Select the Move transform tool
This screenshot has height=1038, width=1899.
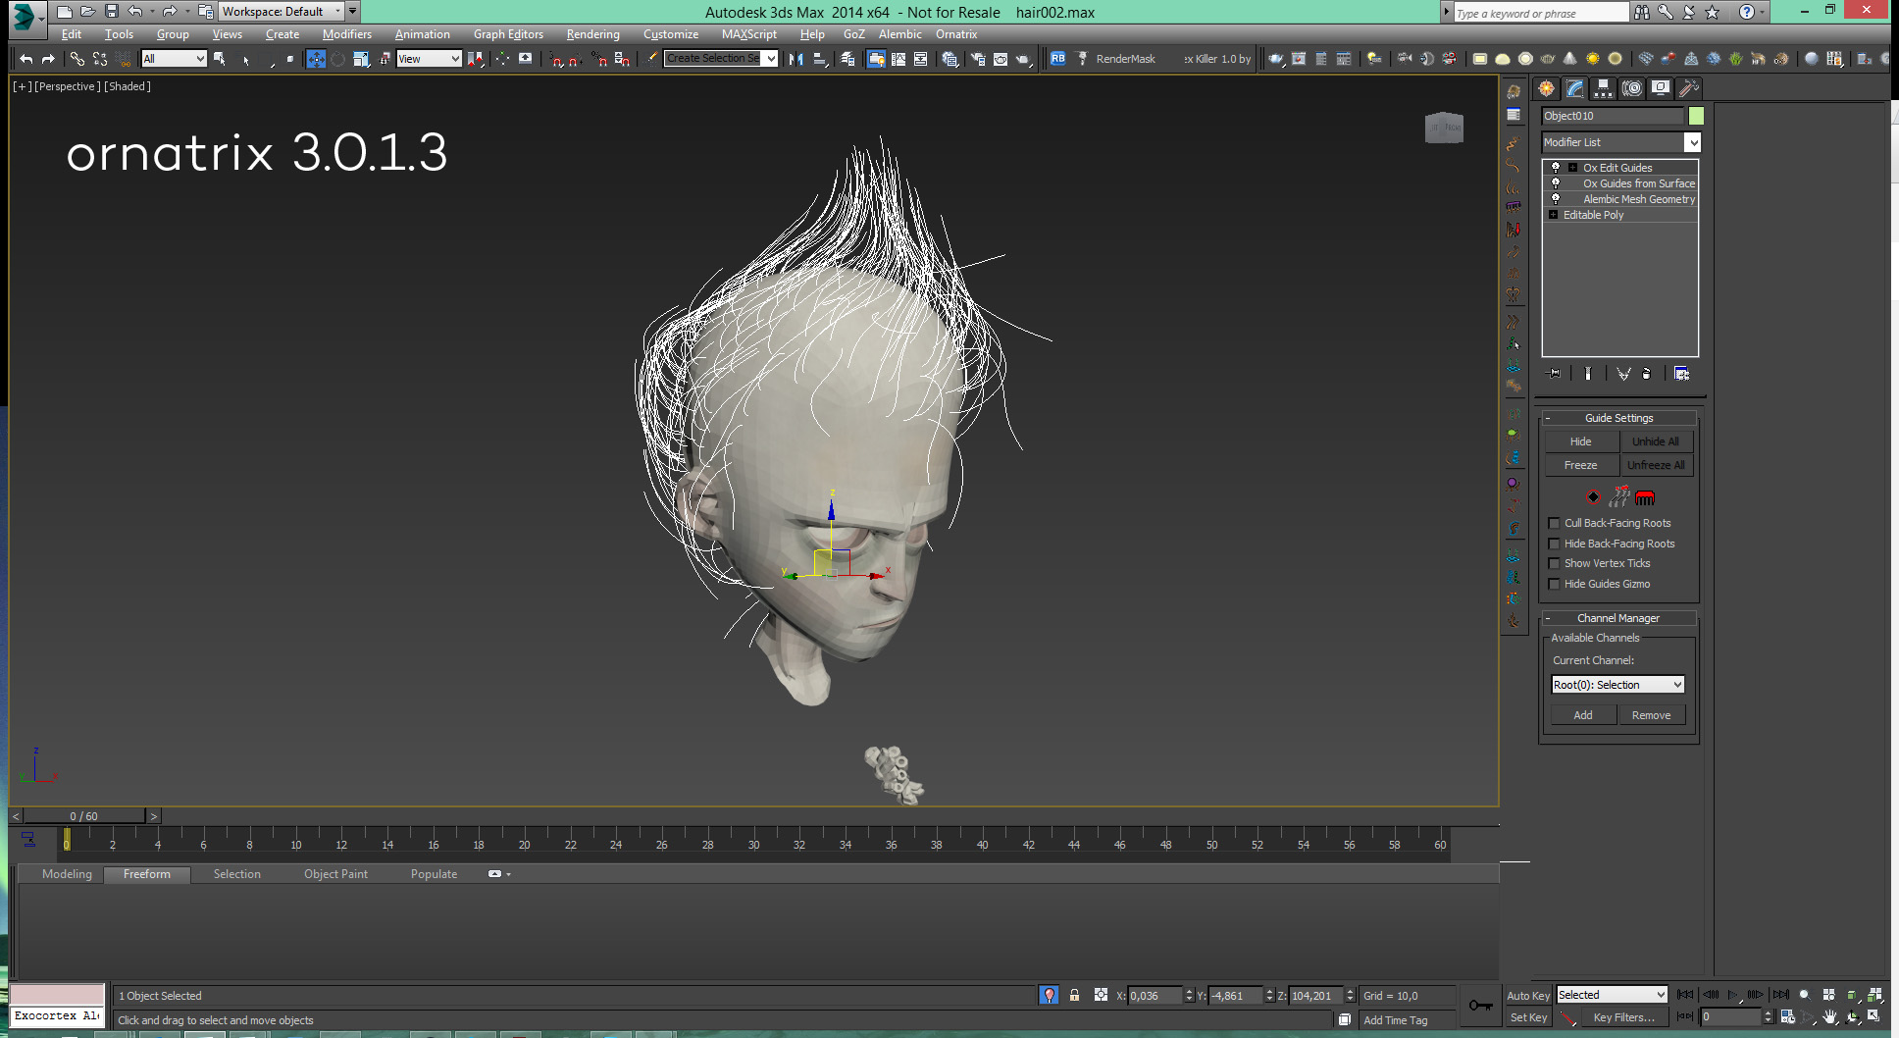(315, 59)
